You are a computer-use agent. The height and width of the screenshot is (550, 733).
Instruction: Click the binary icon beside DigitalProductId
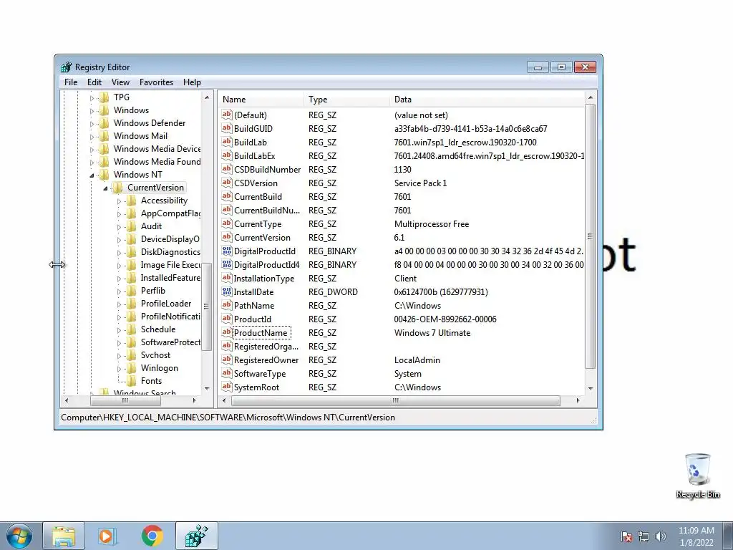(x=227, y=251)
